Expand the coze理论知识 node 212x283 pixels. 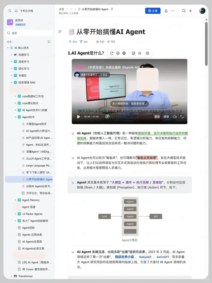tap(15, 103)
